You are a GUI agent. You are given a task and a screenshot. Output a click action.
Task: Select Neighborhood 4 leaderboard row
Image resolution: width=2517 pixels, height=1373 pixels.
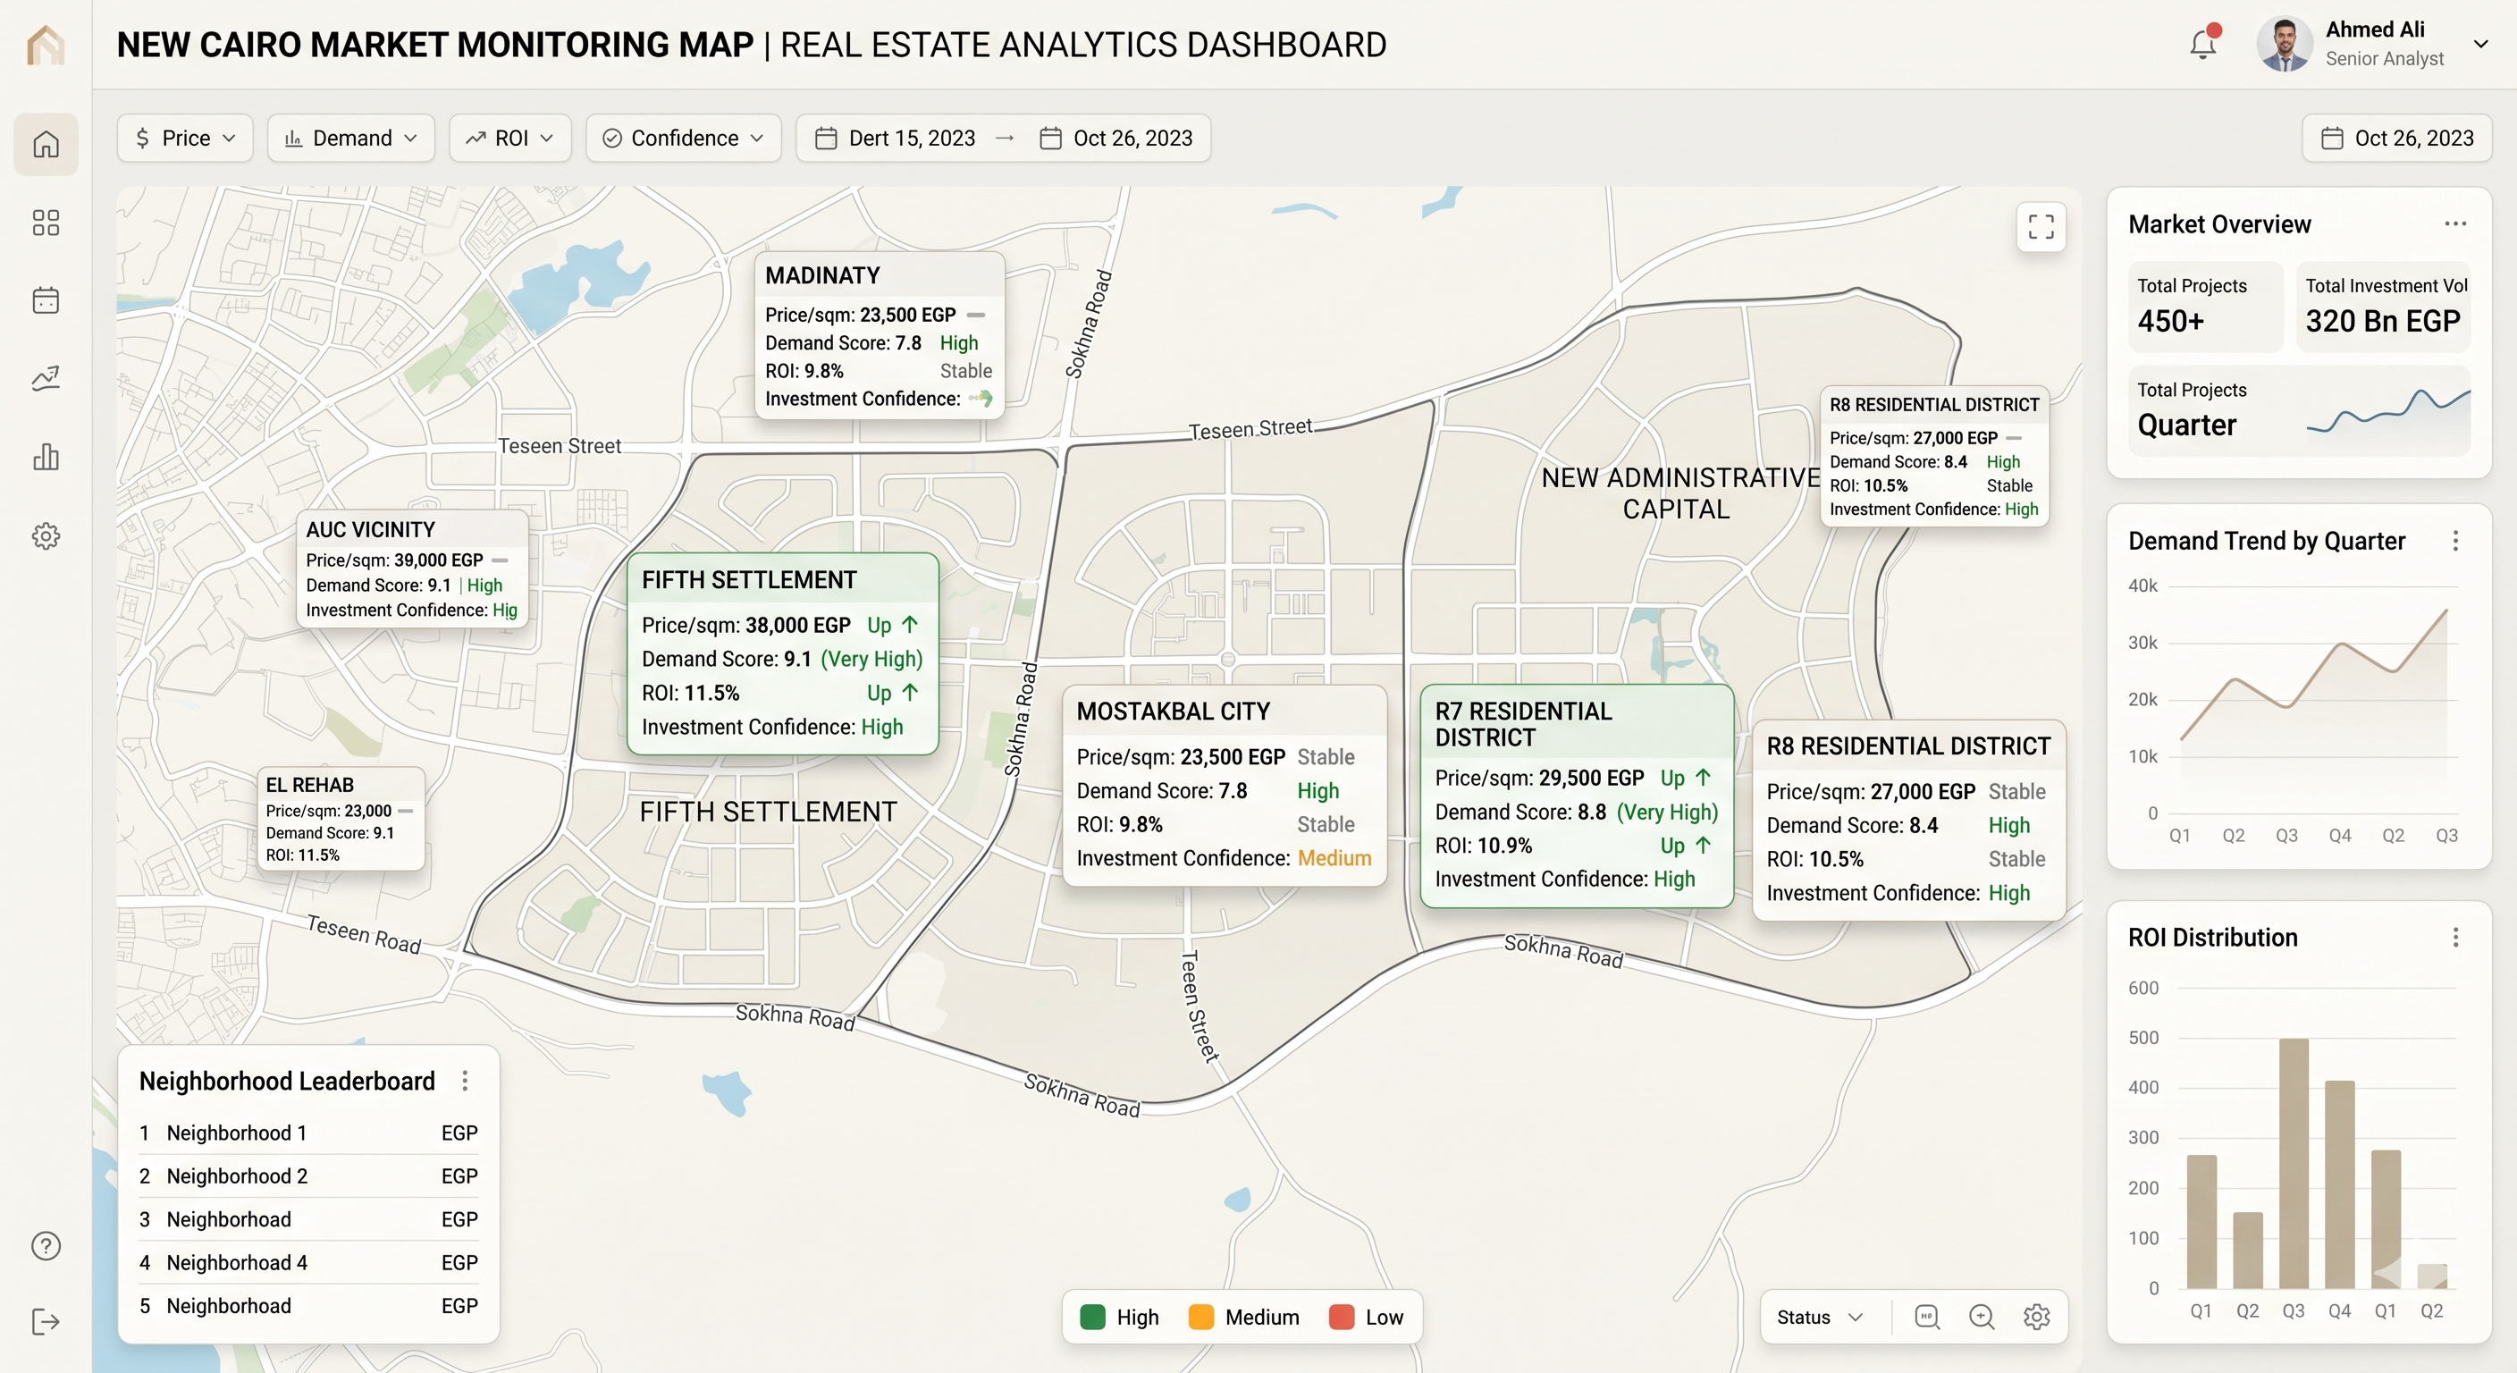coord(308,1261)
